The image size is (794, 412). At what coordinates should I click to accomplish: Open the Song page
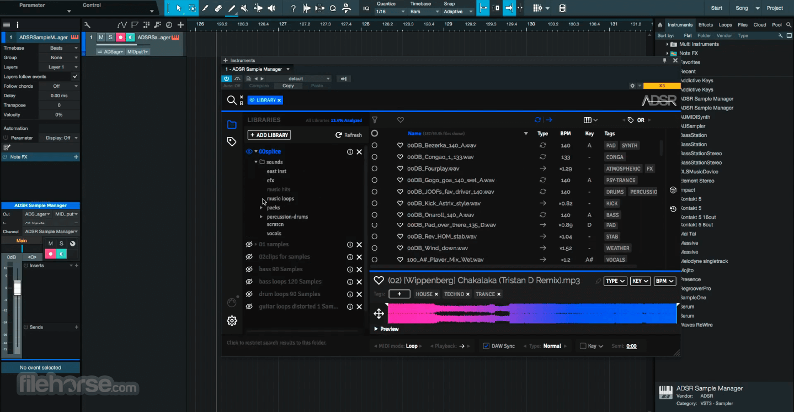[742, 8]
